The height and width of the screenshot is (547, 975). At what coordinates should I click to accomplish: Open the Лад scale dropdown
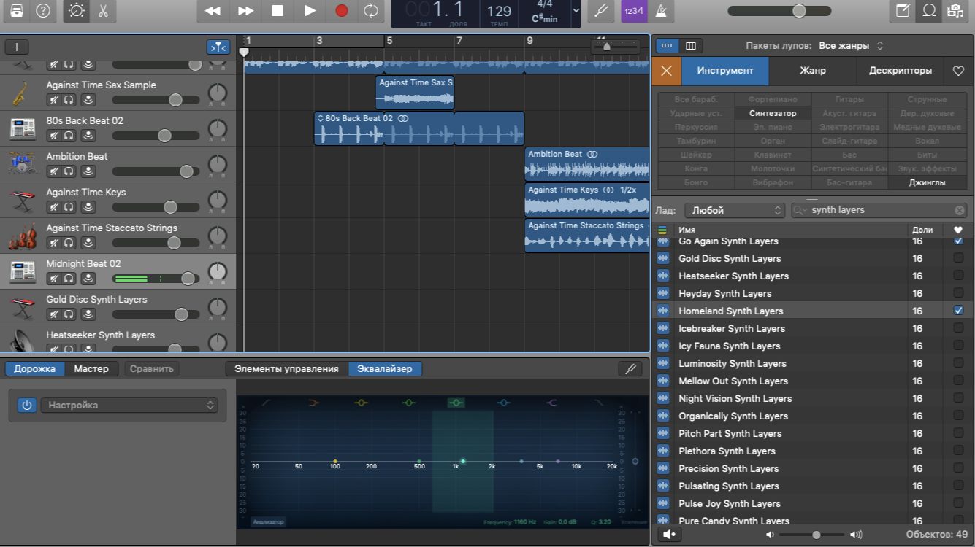734,210
